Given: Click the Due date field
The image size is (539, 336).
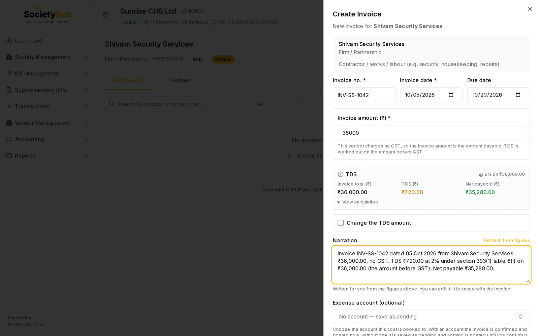Looking at the screenshot, I should tap(498, 95).
